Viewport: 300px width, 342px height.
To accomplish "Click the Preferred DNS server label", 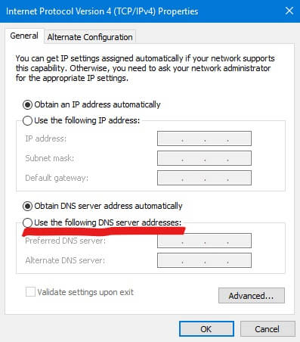I will tap(66, 241).
